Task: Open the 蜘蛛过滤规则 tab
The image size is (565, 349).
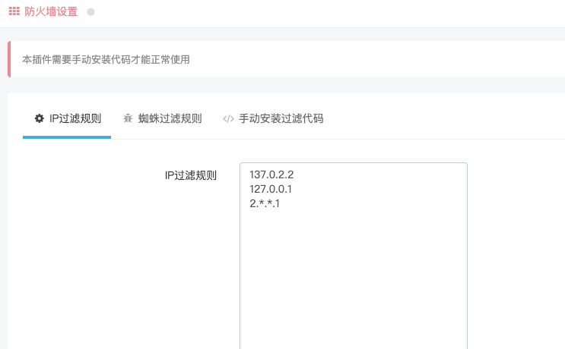Action: coord(162,118)
